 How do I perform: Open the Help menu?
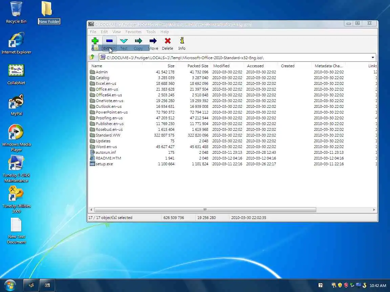165,32
